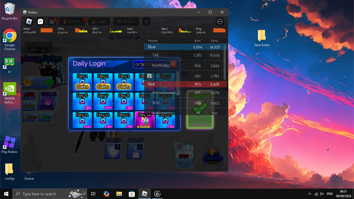This screenshot has width=354, height=199.
Task: Click the green plus to buy coins
Action: coord(49,83)
